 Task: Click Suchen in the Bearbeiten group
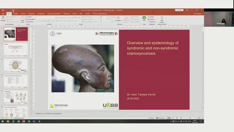151,17
